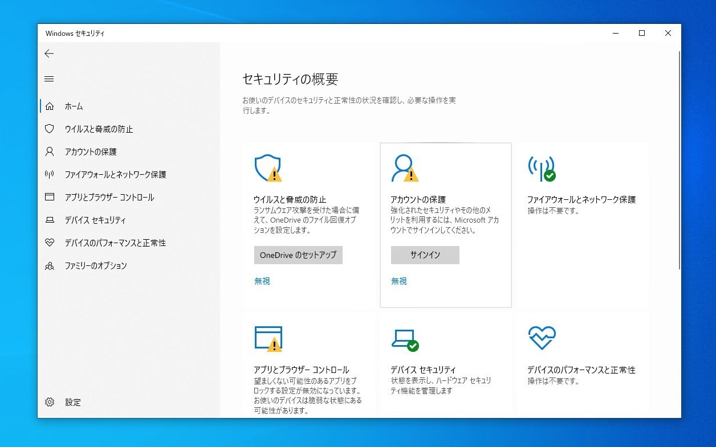Image resolution: width=716 pixels, height=447 pixels.
Task: Close the Windows セキュリティ window
Action: point(668,34)
